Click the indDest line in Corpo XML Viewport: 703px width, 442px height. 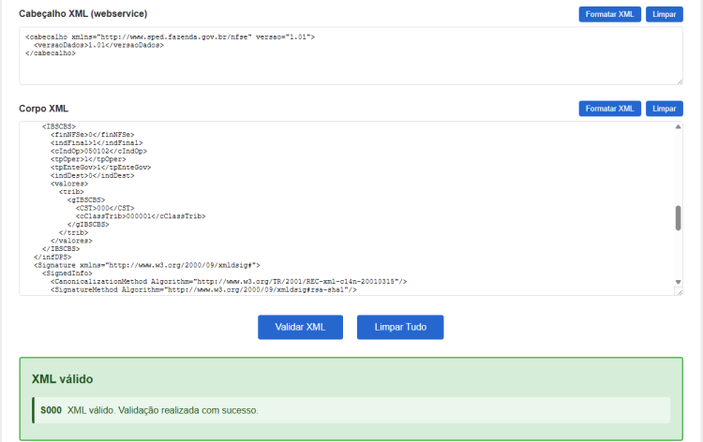click(x=93, y=175)
